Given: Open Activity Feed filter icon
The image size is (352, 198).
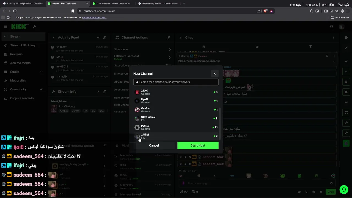Looking at the screenshot, I should coord(98,38).
